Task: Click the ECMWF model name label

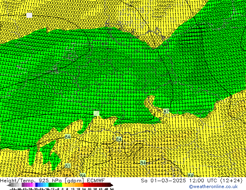Action: (x=96, y=180)
